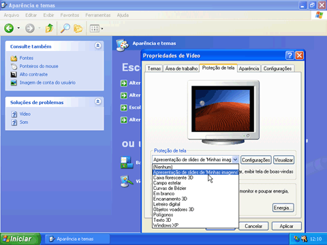Screen dimensions: 327x245
Task: Switch to the Temas tab
Action: [154, 69]
